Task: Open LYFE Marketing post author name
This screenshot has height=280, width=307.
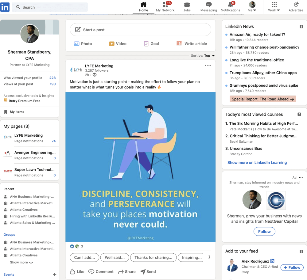Action: [x=99, y=66]
